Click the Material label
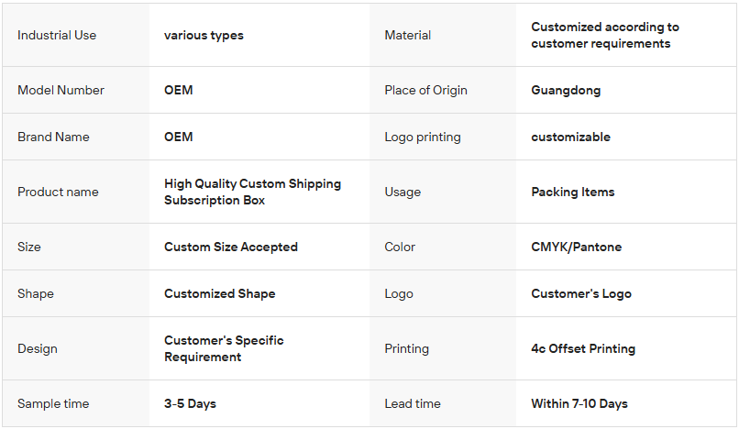This screenshot has width=739, height=429. [408, 36]
